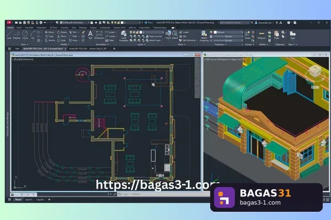Click the Leader tool

110,36
